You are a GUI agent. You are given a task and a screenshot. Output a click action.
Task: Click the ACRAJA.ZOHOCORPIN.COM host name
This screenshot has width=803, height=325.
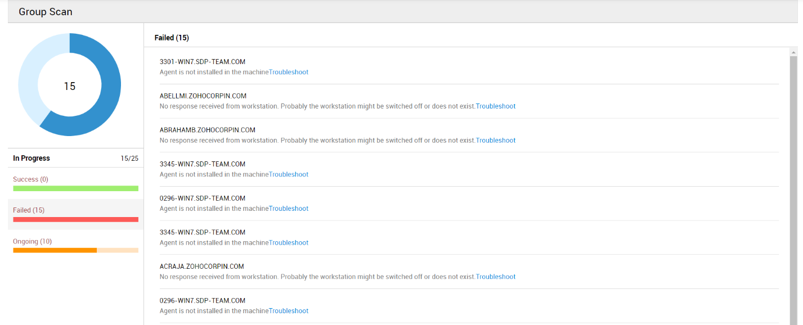201,267
